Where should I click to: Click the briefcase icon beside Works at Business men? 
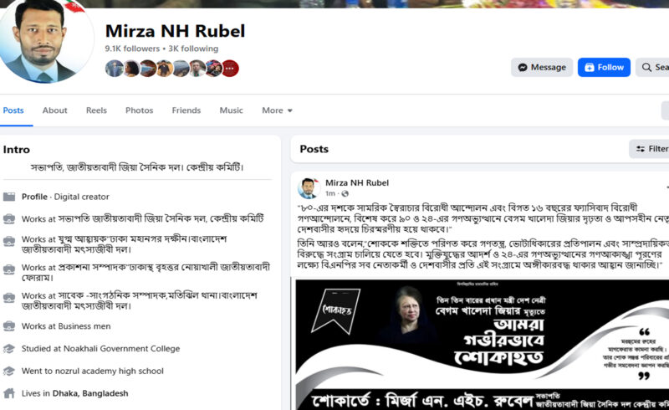pos(9,326)
